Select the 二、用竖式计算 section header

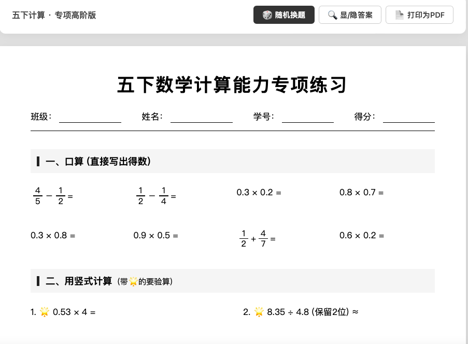point(79,281)
